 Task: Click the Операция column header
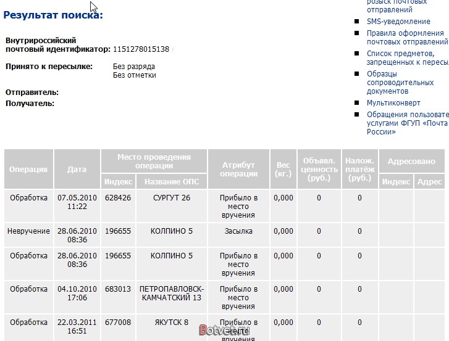[x=28, y=169]
